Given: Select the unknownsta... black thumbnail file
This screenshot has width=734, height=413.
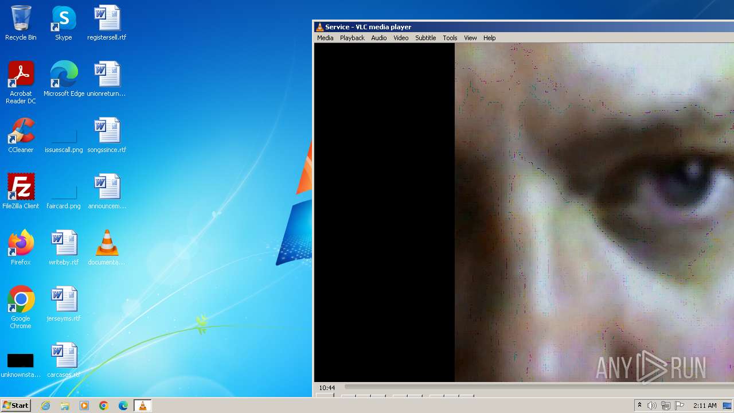Looking at the screenshot, I should tap(21, 365).
